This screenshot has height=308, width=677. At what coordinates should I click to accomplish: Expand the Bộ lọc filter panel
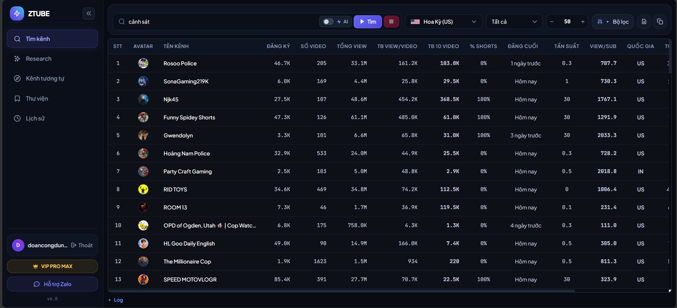[613, 22]
